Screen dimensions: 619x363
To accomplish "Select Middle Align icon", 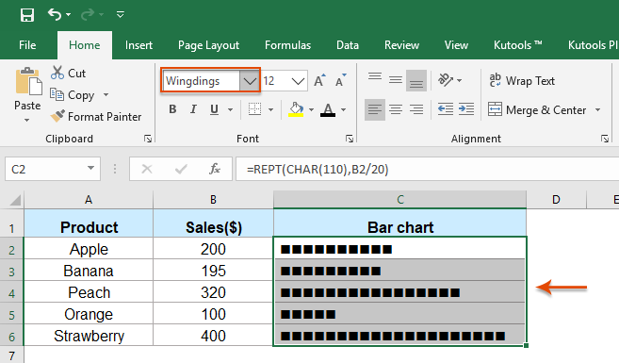I will (x=395, y=80).
